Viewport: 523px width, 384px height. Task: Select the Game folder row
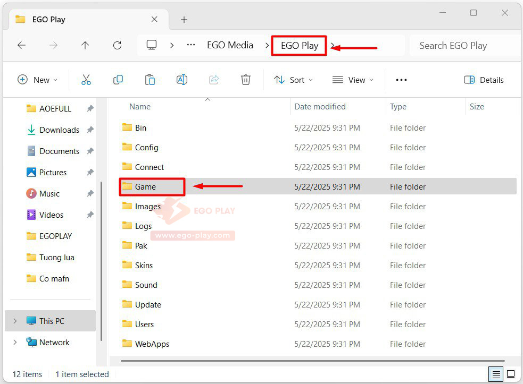pos(318,187)
